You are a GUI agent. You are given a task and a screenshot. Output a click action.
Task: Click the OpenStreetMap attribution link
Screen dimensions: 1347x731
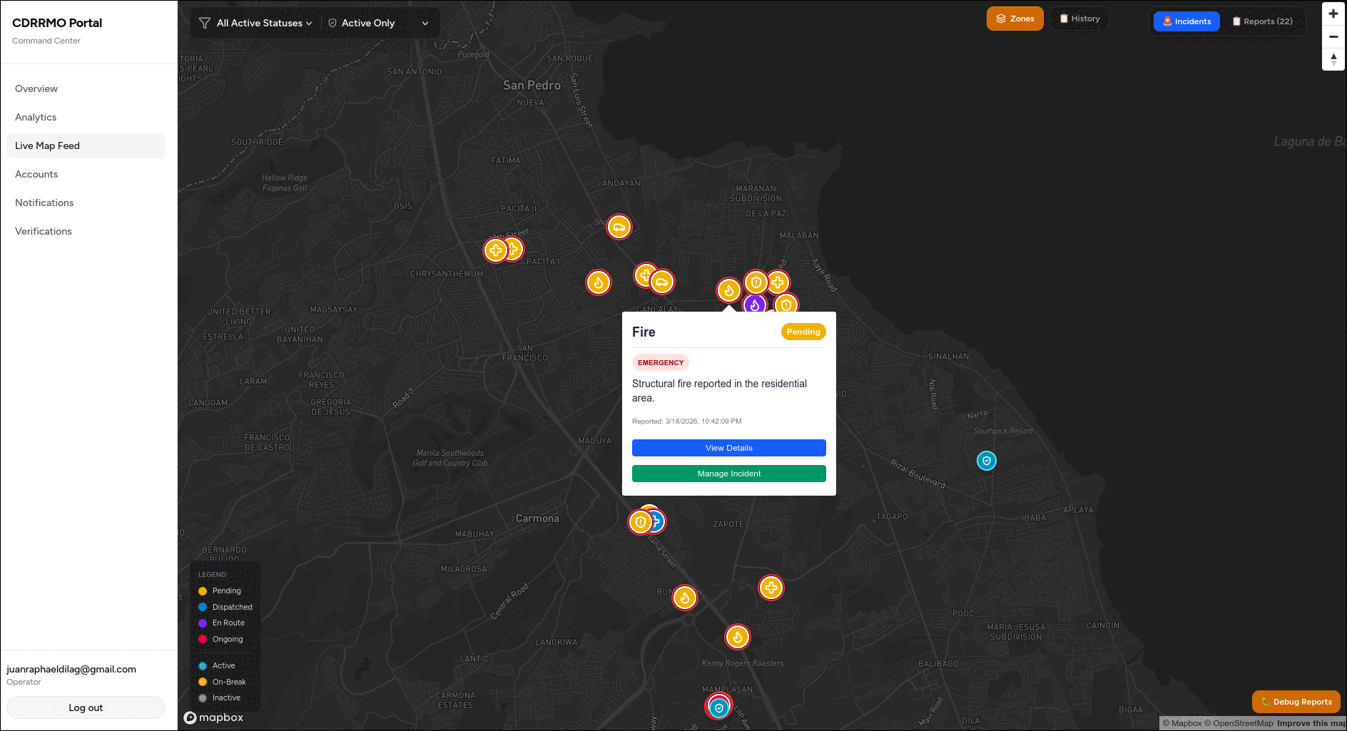pos(1239,723)
